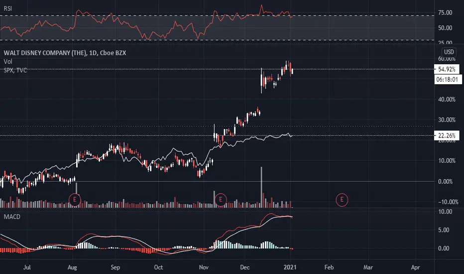Click the SPX, TVC comparison label
Screen dimensions: 464x274
[15, 70]
